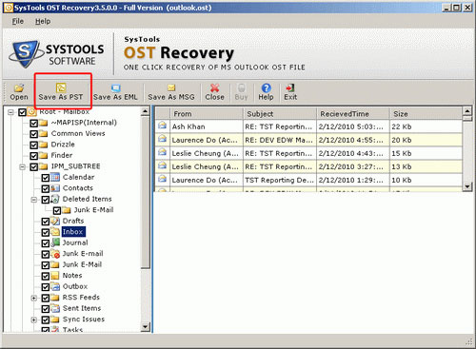This screenshot has height=349, width=476.
Task: Sort messages by From column header
Action: click(207, 113)
